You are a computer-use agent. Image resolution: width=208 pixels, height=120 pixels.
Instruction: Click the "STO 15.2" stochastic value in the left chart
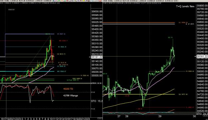pyautogui.click(x=97, y=101)
